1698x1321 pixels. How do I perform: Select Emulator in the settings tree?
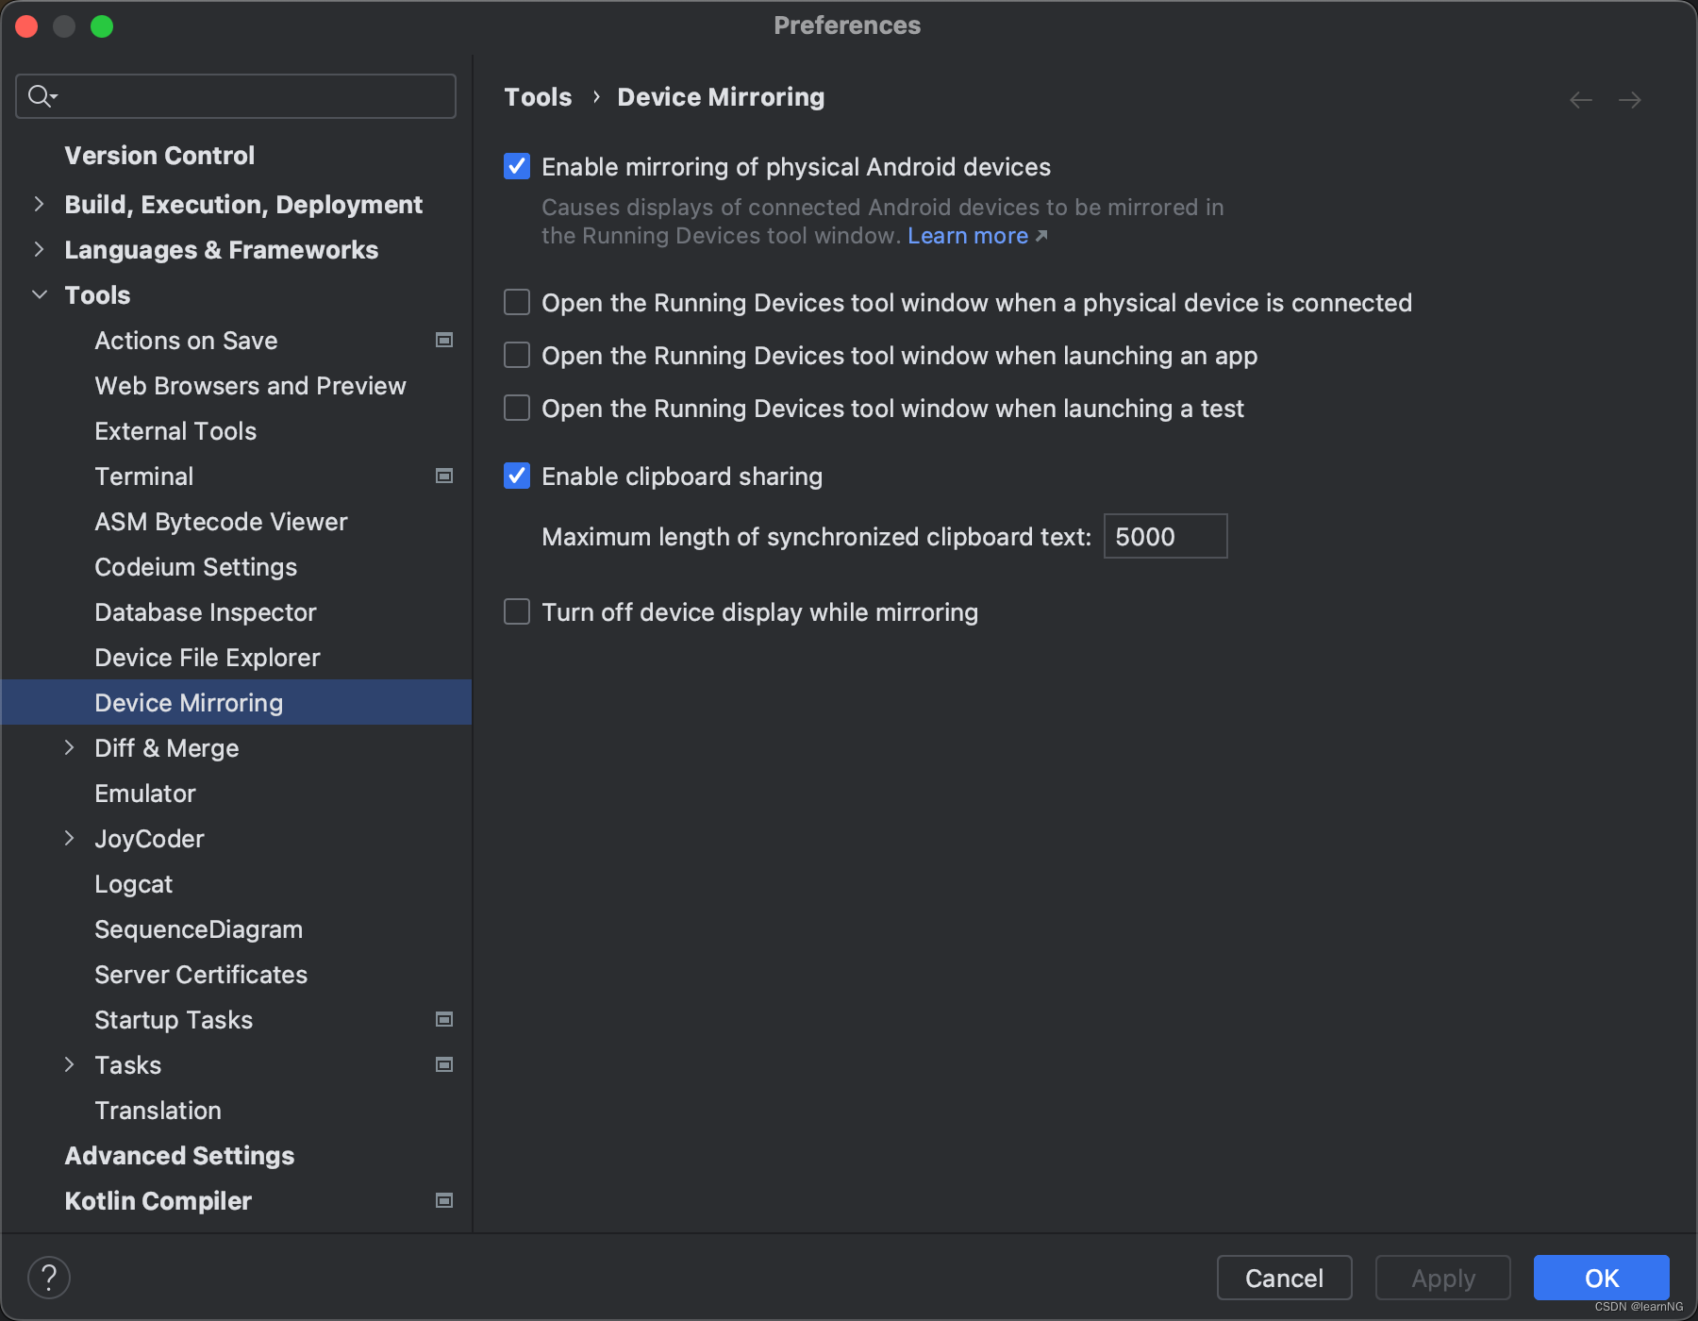pos(145,794)
